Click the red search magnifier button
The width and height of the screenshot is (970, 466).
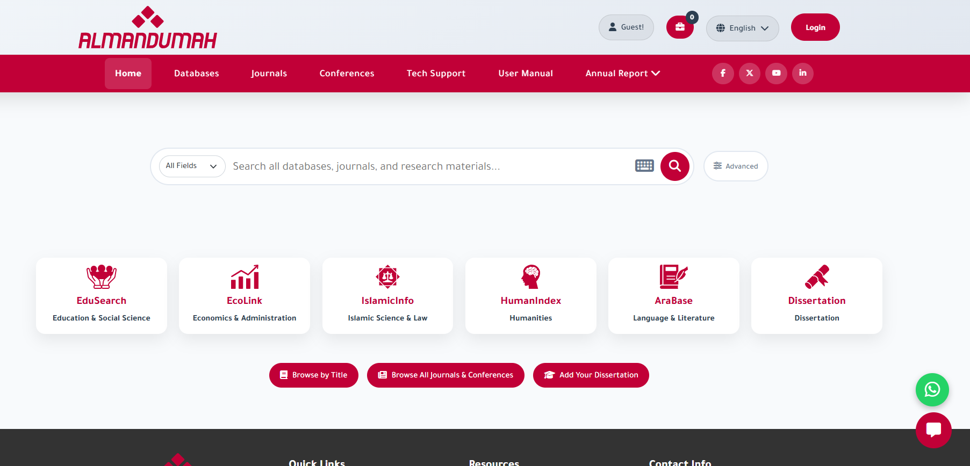pos(675,166)
